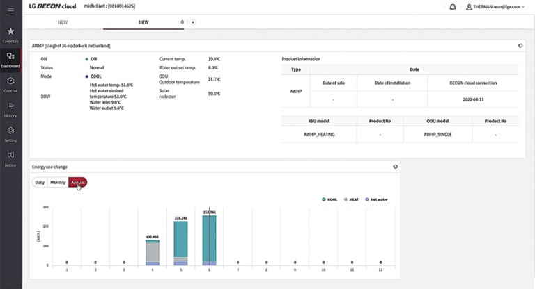The width and height of the screenshot is (535, 289).
Task: Switch to the first NEW tab
Action: (x=63, y=22)
